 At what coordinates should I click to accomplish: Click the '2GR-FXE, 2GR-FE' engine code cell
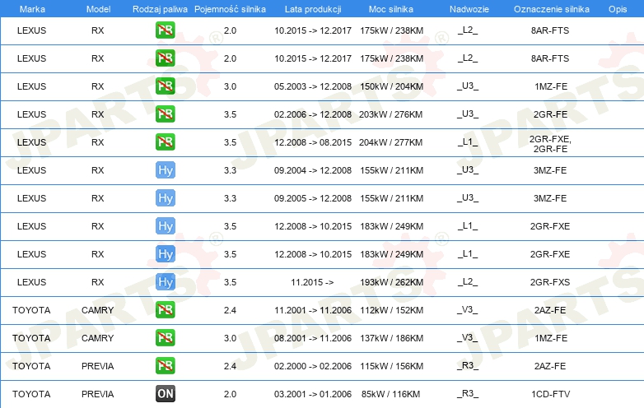pyautogui.click(x=550, y=144)
